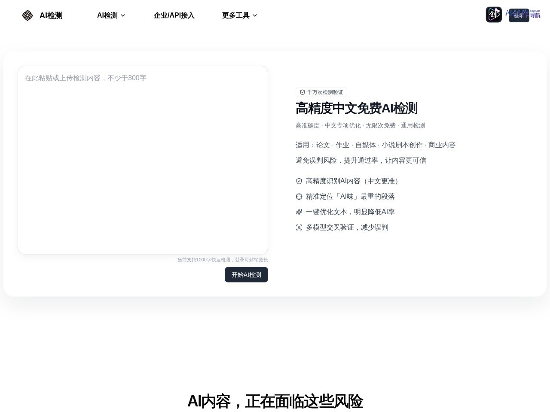The height and width of the screenshot is (412, 550).
Task: Open the AI检测 navigation menu
Action: (x=111, y=15)
